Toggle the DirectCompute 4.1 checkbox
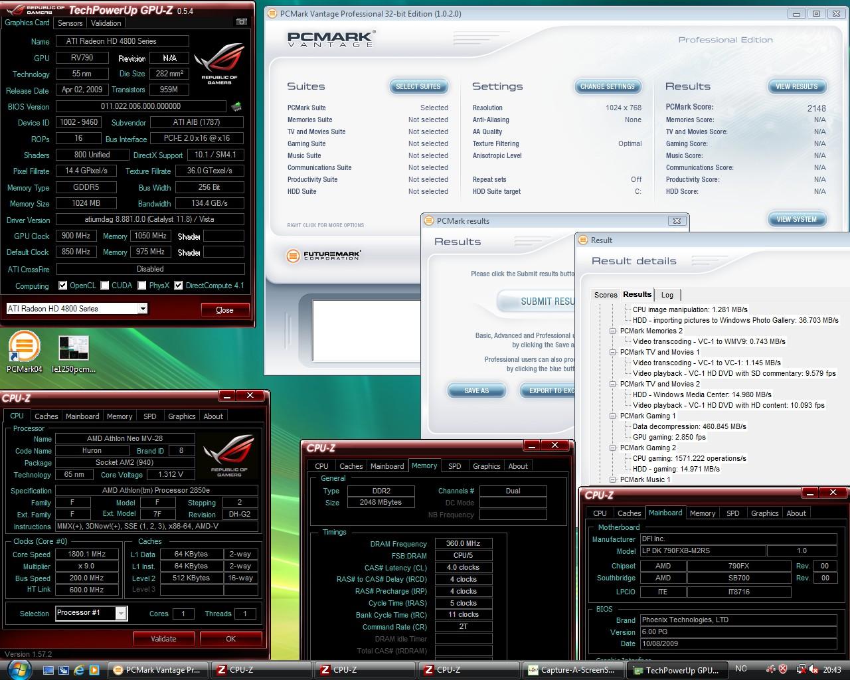This screenshot has width=850, height=680. pos(179,286)
